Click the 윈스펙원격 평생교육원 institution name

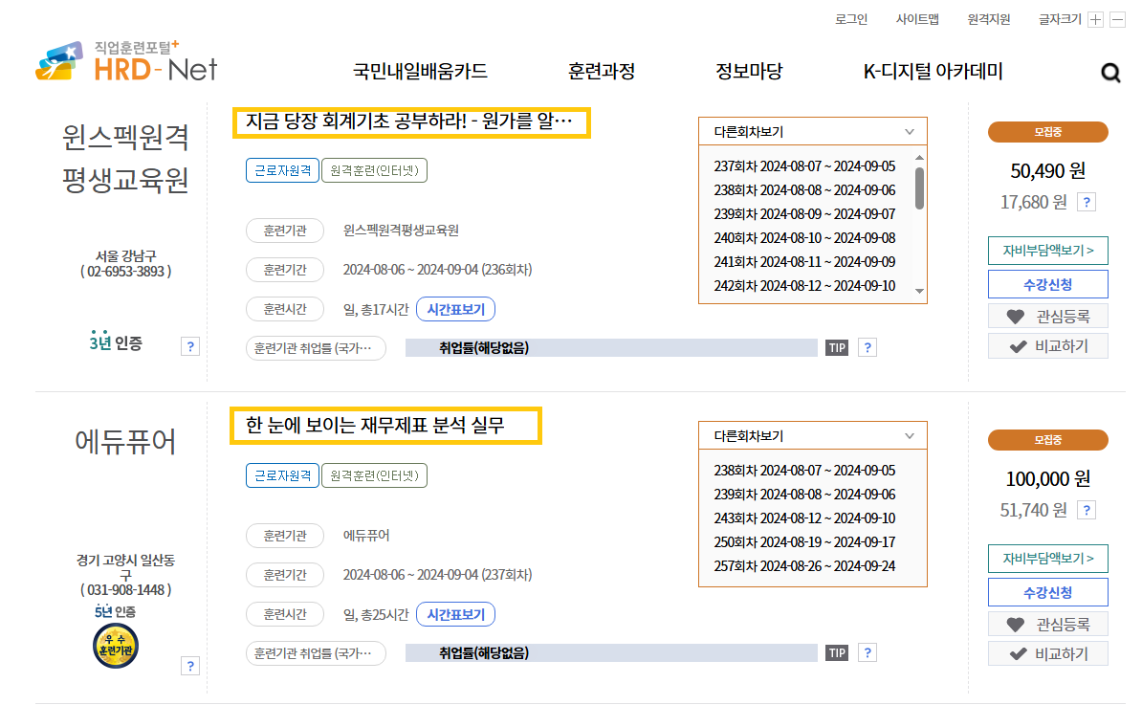click(125, 158)
